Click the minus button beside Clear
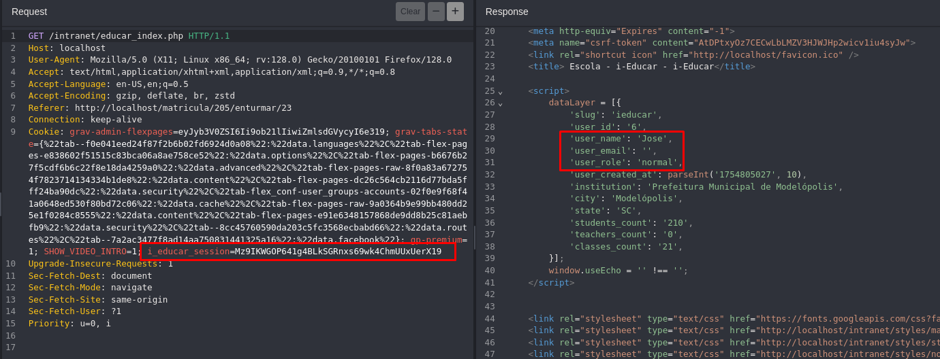This screenshot has width=940, height=359. (x=436, y=12)
